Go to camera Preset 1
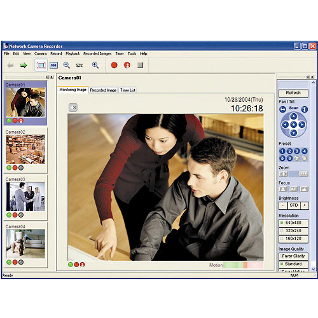The width and height of the screenshot is (318, 318). 282,151
